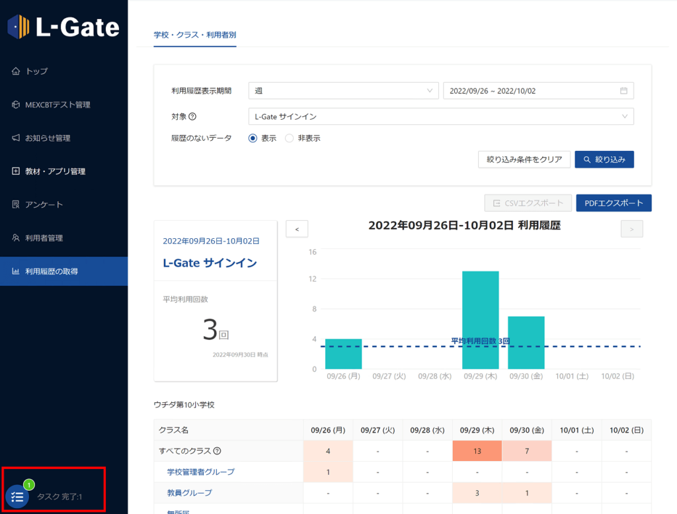Click the PDFエクスポート button
This screenshot has height=514, width=677.
point(614,203)
